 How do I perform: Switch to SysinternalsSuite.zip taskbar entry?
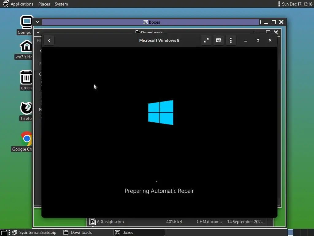(34, 232)
